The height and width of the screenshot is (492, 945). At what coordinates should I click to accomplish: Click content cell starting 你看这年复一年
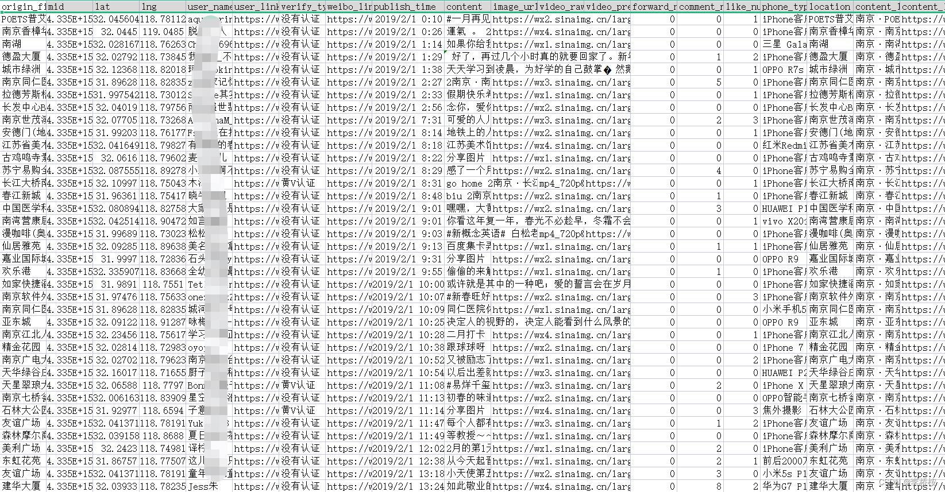538,221
